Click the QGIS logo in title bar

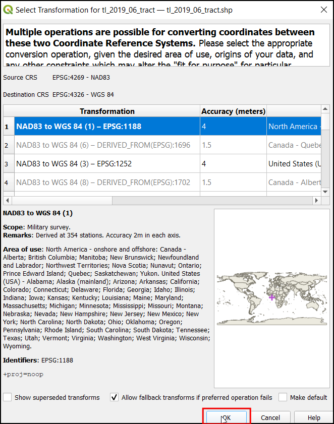click(x=9, y=10)
